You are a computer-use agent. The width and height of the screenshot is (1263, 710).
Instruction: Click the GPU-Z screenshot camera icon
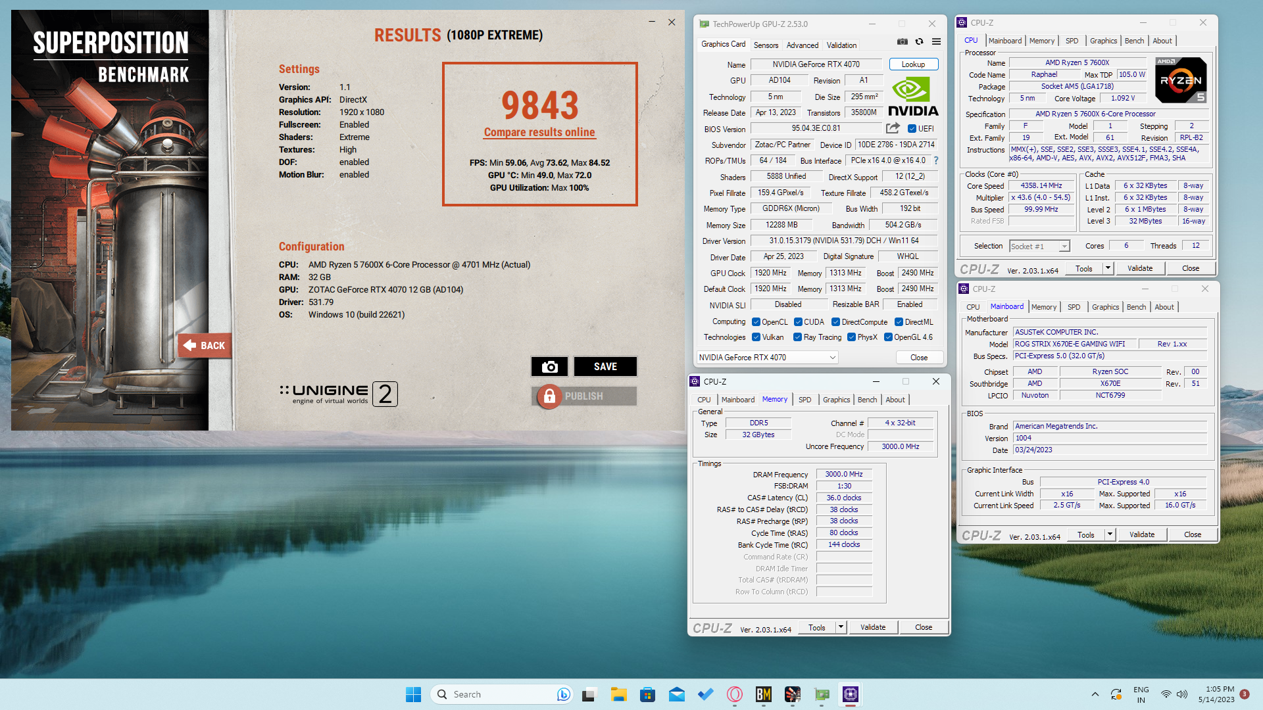(x=903, y=41)
